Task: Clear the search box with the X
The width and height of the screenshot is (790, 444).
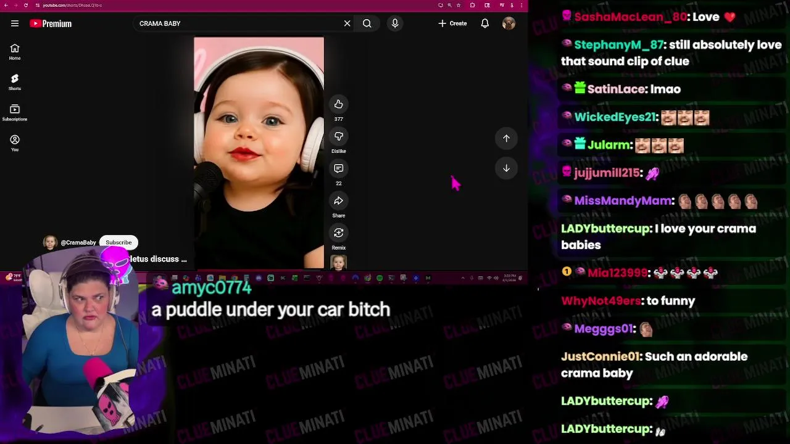Action: (347, 23)
